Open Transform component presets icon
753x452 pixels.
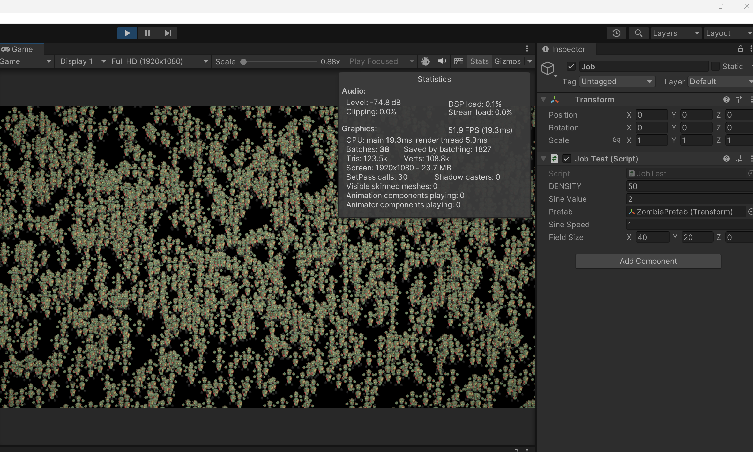pyautogui.click(x=739, y=99)
